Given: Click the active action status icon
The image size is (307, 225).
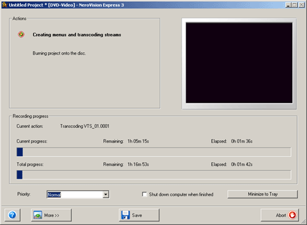Looking at the screenshot, I should click(x=21, y=34).
